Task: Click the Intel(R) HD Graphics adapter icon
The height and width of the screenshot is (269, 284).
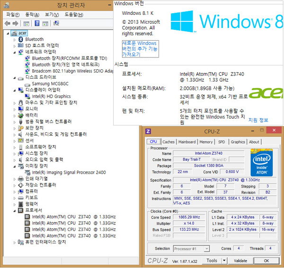Action: click(27, 96)
